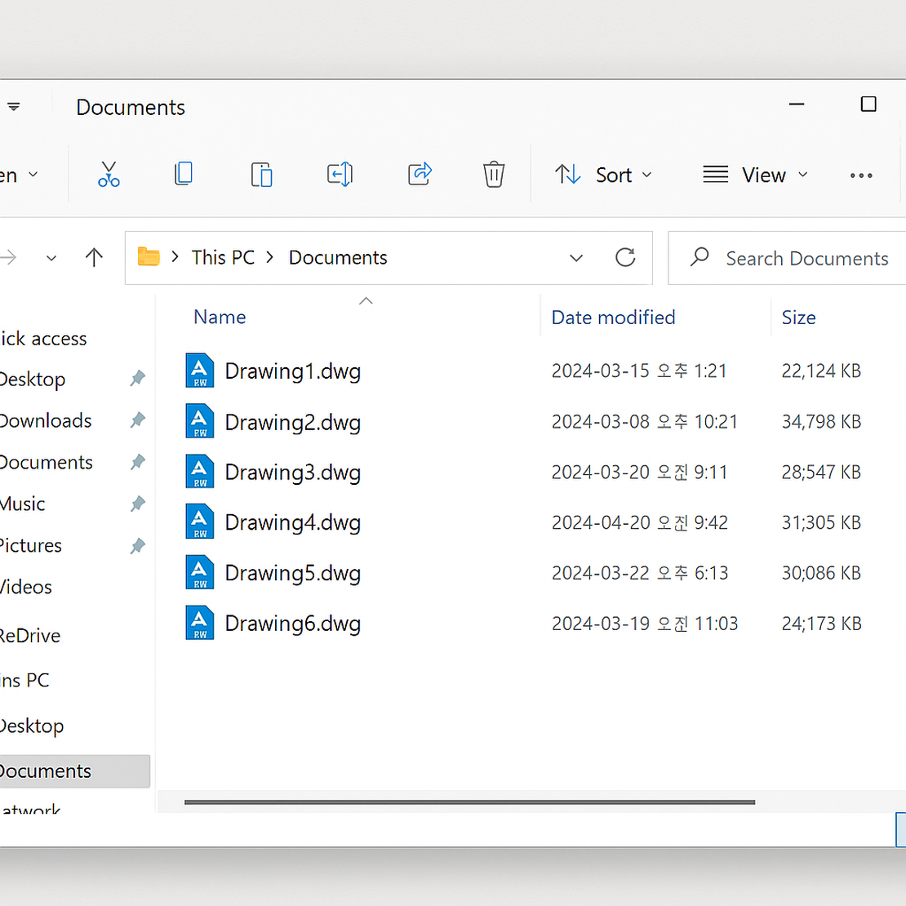Click the Search Documents field
Viewport: 906px width, 906px height.
tap(787, 258)
